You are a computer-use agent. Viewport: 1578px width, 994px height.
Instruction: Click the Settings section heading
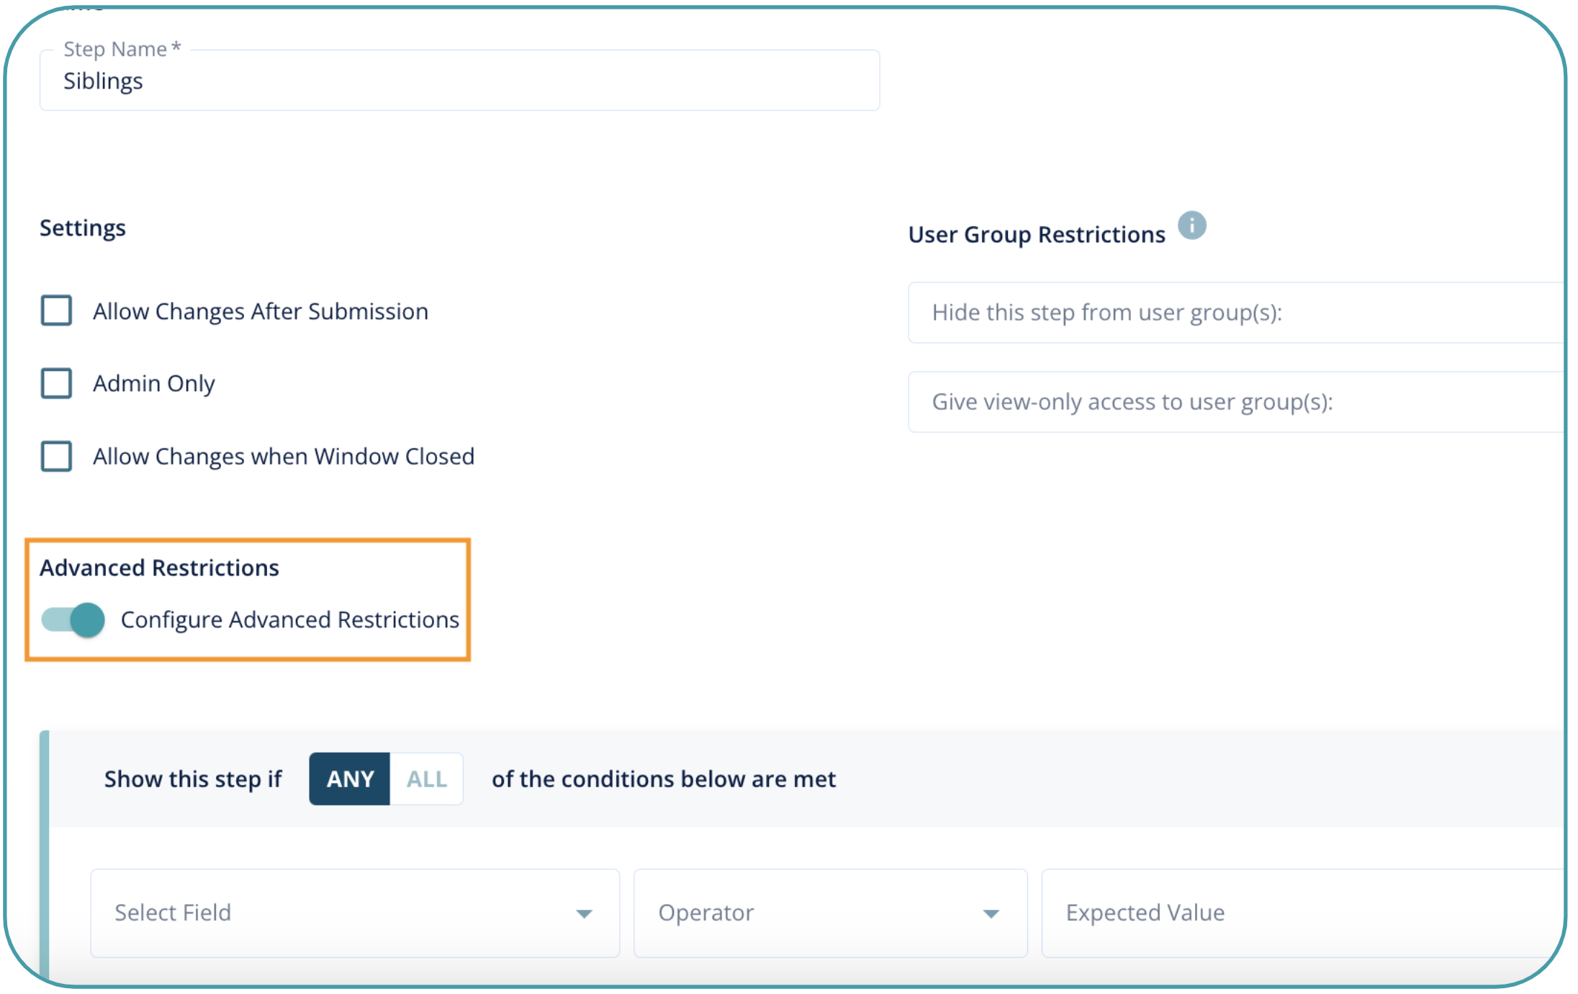83,228
